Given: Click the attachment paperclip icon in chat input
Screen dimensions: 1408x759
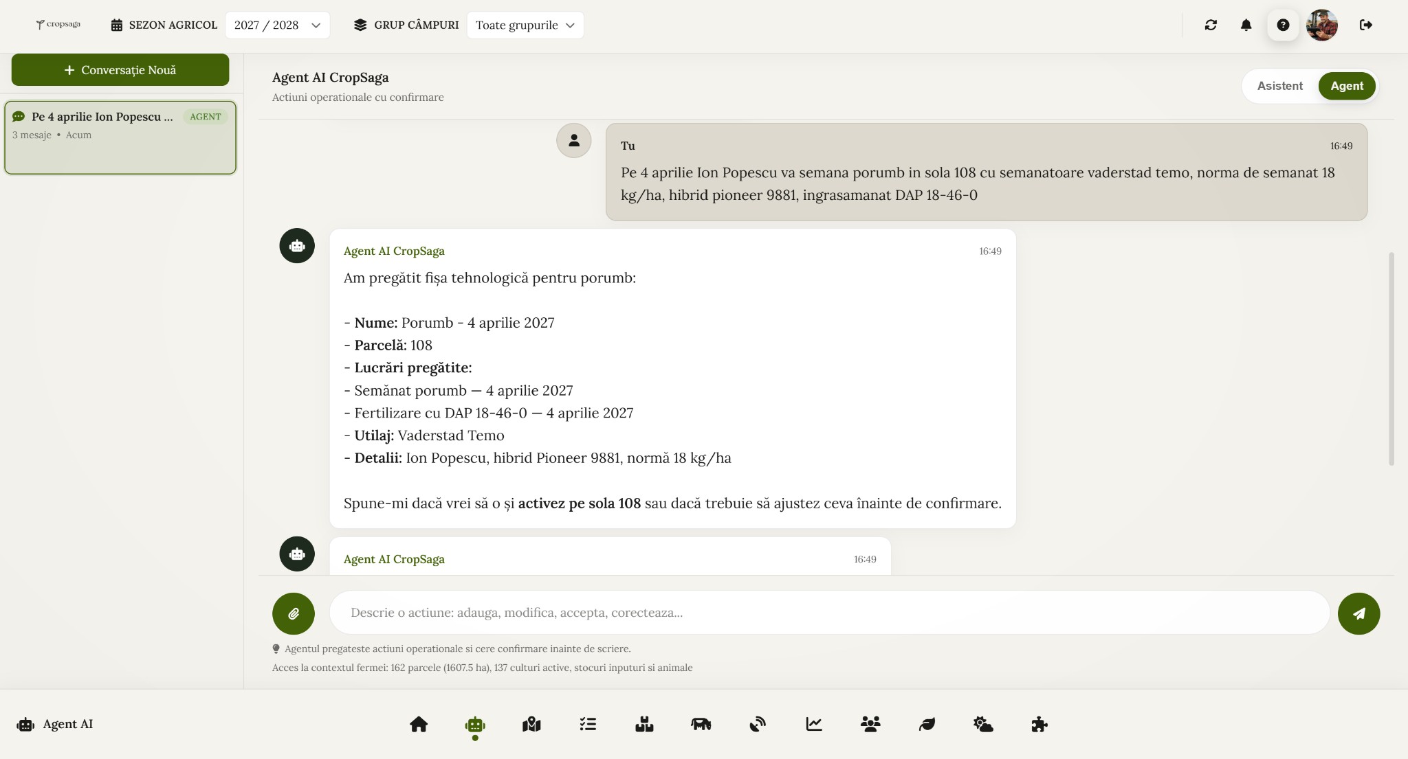Looking at the screenshot, I should point(294,613).
